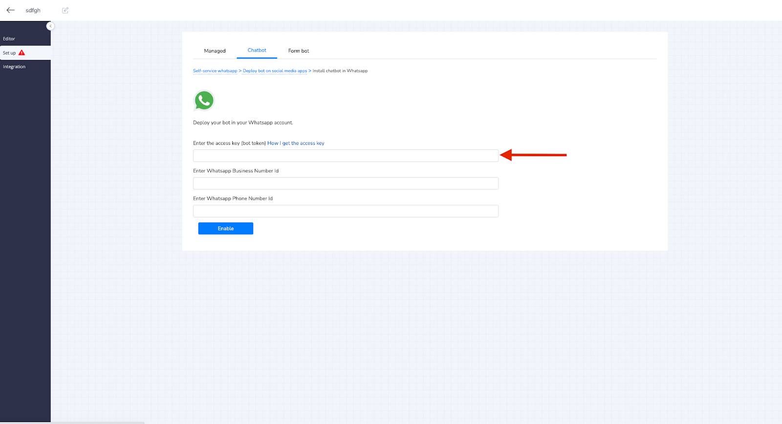Focus the Whatsapp Phone Number Id field
Screen dimensions: 782x424
(346, 211)
